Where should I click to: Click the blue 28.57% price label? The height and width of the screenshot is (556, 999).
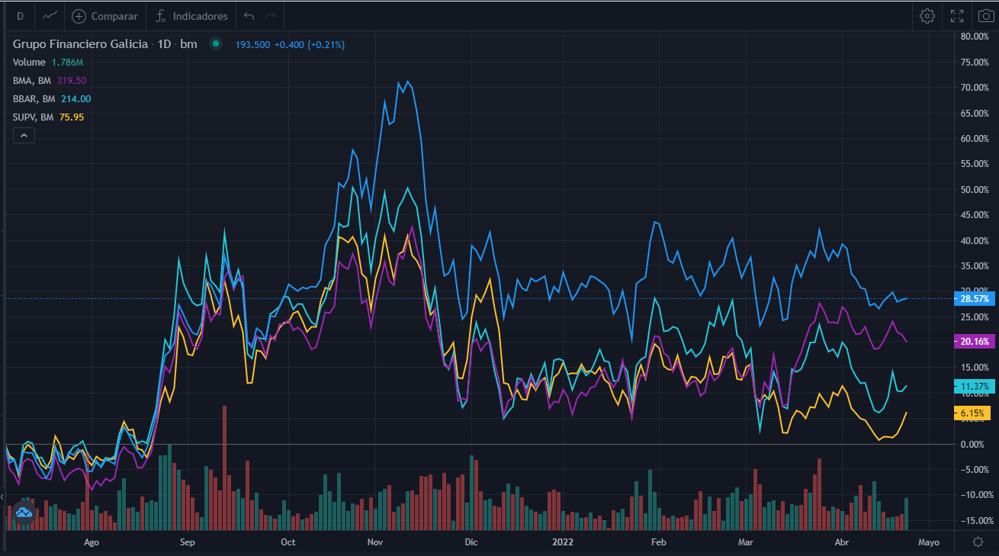[974, 299]
